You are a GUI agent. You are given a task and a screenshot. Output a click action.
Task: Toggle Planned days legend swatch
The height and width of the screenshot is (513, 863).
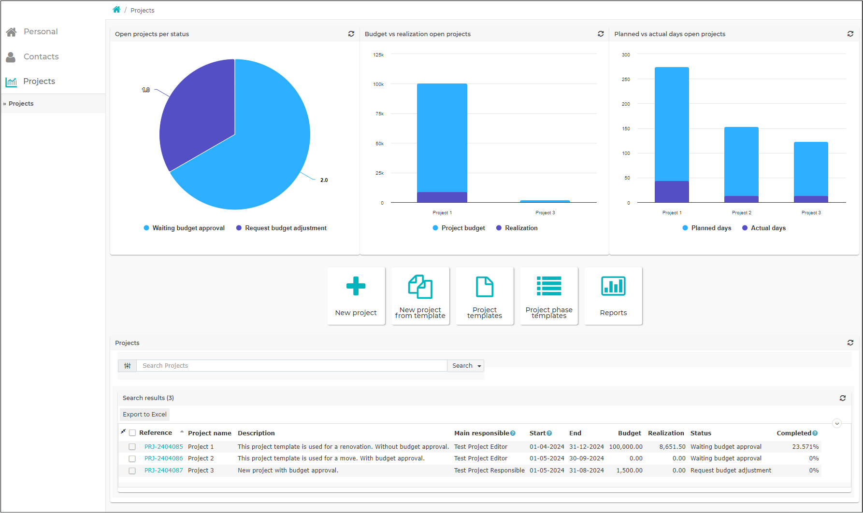click(x=685, y=228)
